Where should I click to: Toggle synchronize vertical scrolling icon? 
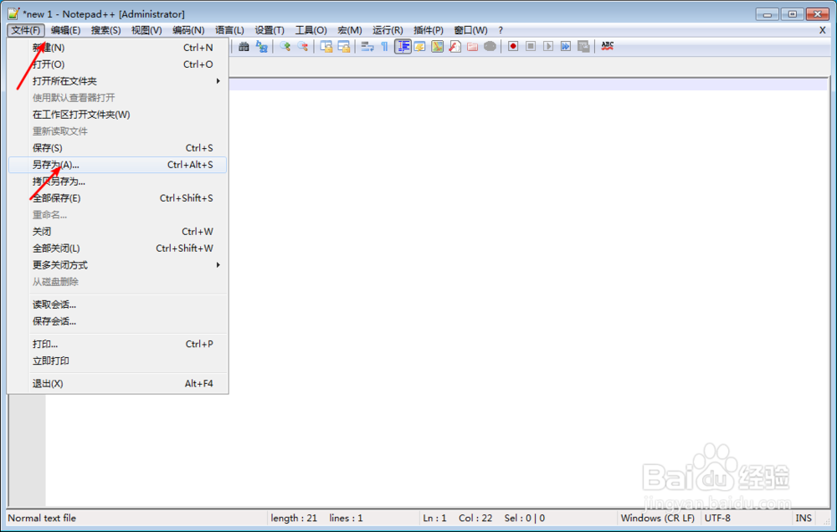[326, 46]
